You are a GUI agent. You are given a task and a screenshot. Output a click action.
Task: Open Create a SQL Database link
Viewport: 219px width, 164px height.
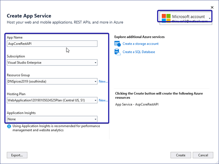(139, 52)
